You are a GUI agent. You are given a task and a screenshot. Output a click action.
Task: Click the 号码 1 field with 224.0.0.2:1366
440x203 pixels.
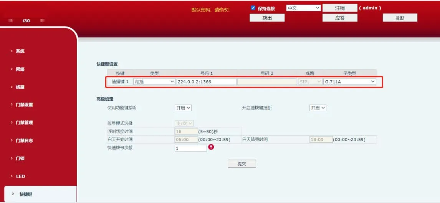click(x=206, y=82)
